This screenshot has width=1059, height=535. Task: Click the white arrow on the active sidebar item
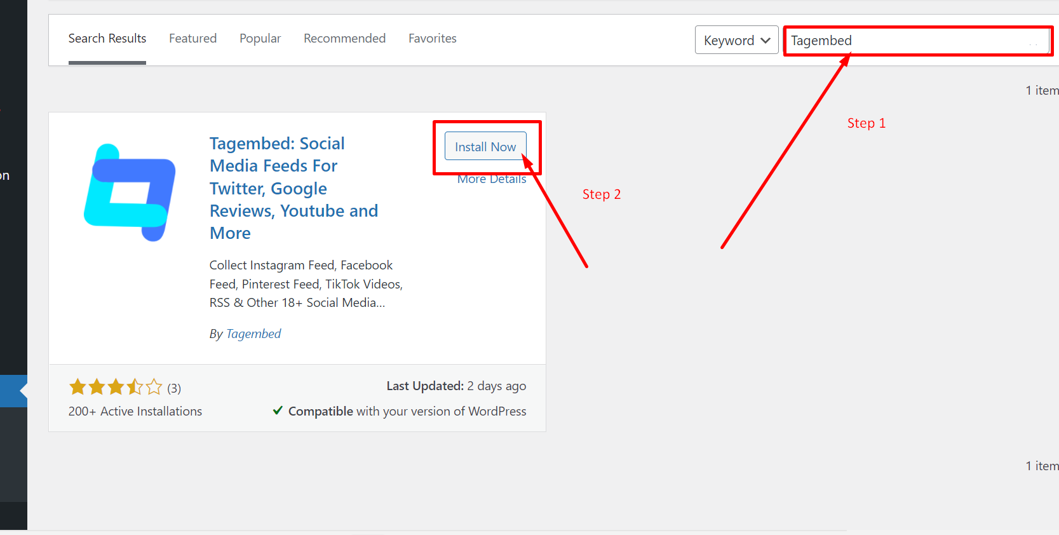pyautogui.click(x=24, y=391)
